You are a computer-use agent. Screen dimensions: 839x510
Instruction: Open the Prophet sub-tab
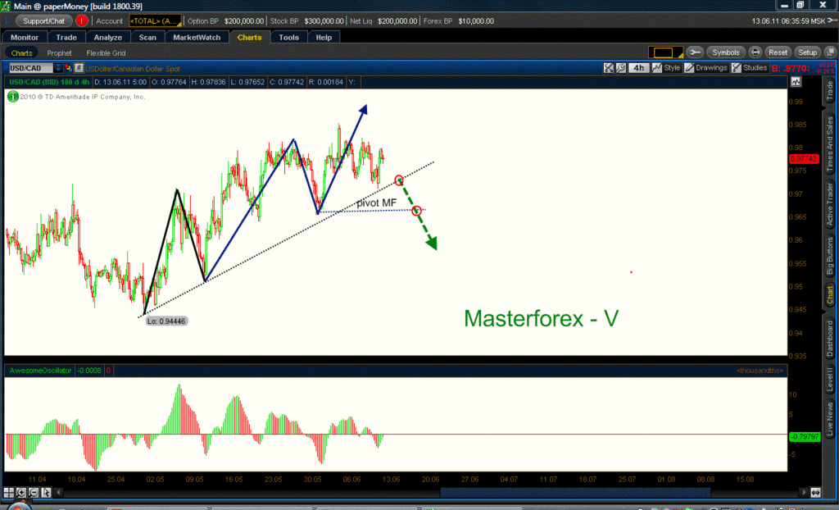pos(59,53)
